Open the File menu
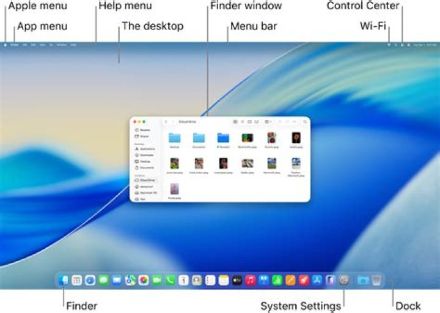 click(x=25, y=45)
